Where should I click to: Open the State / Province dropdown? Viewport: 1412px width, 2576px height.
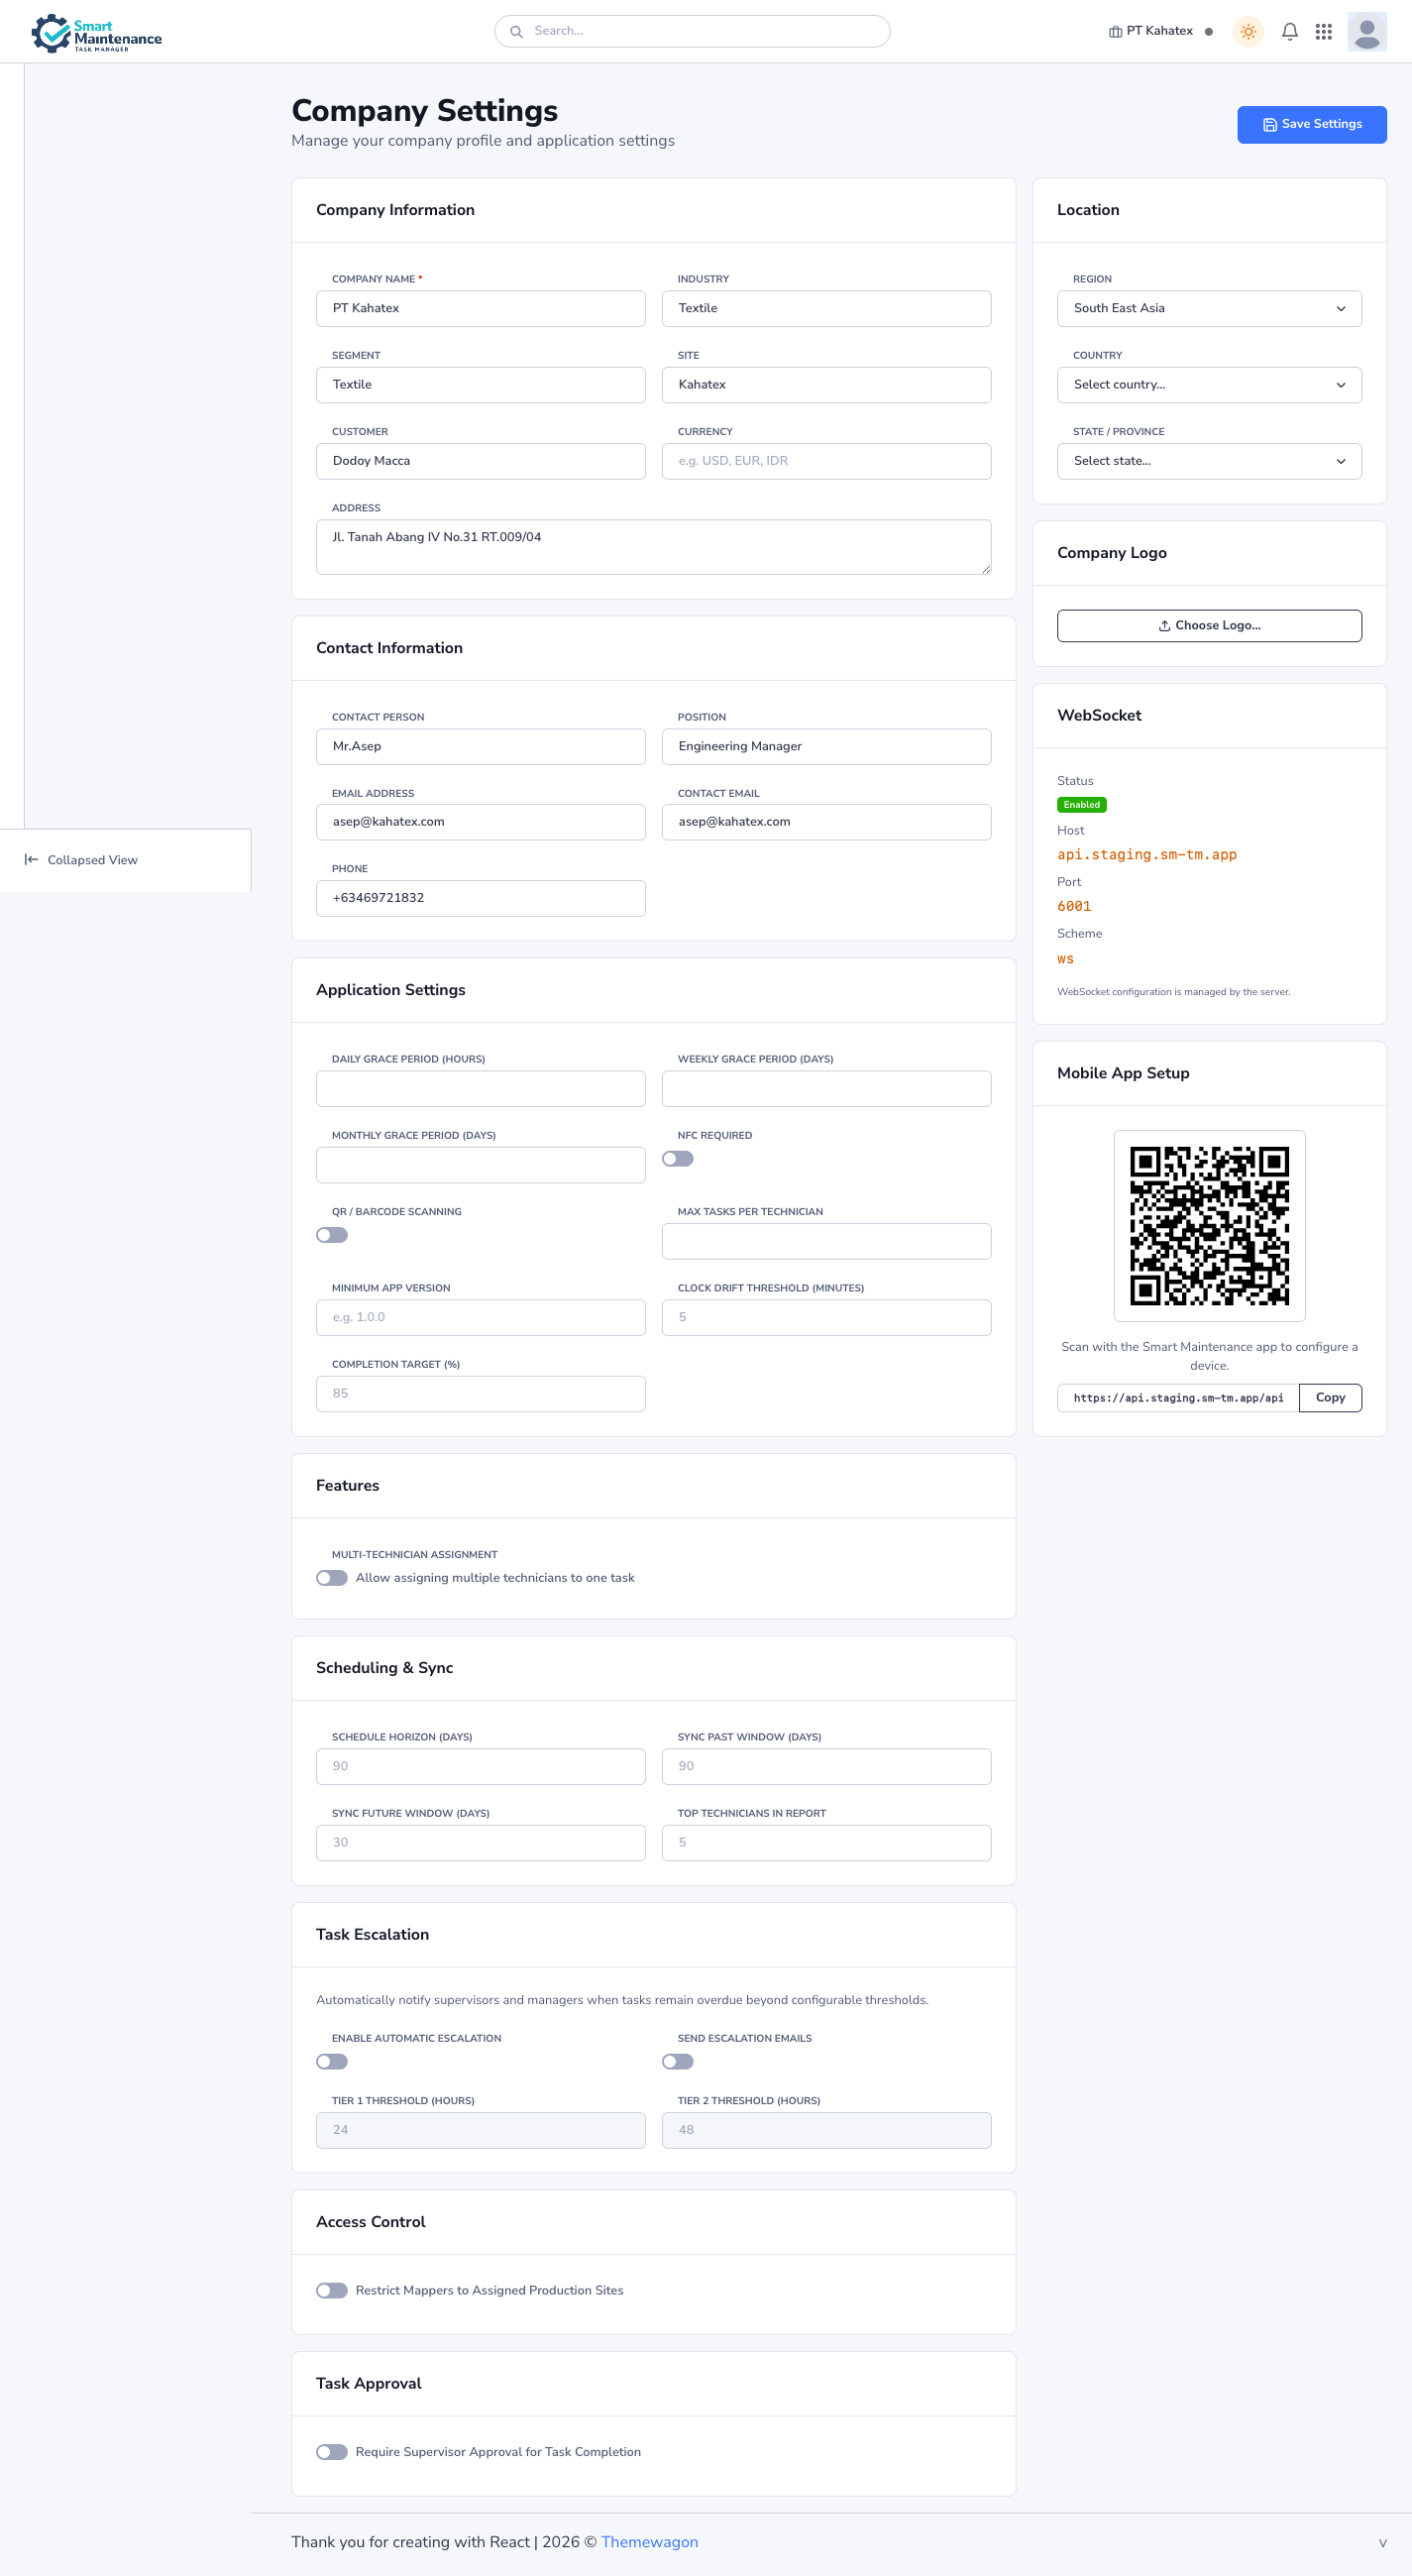click(x=1208, y=461)
